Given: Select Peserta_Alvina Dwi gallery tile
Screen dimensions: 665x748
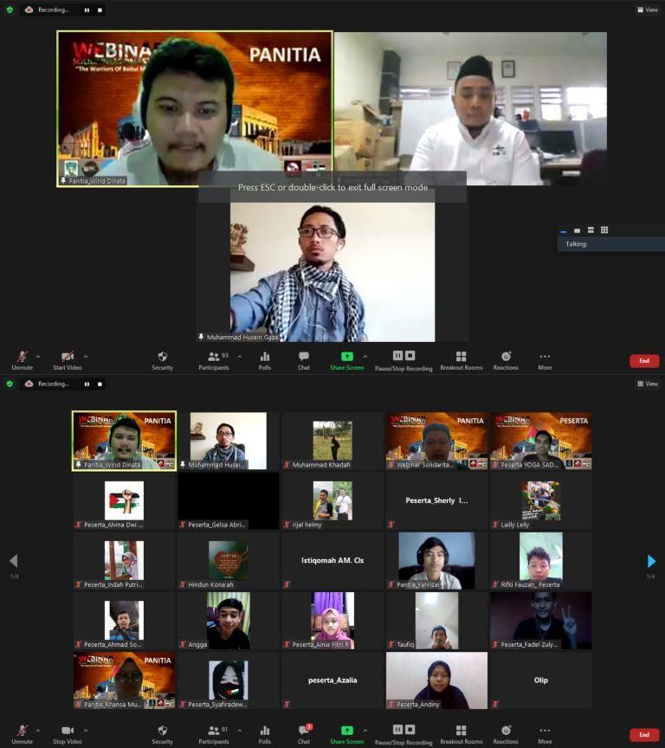Looking at the screenshot, I should point(124,500).
